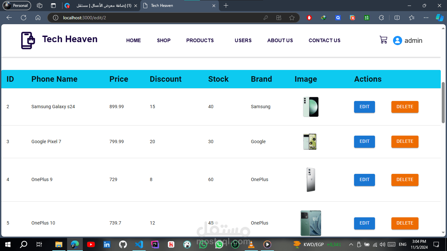This screenshot has height=251, width=447.
Task: Edit the OnePlus 10 product
Action: [x=365, y=223]
